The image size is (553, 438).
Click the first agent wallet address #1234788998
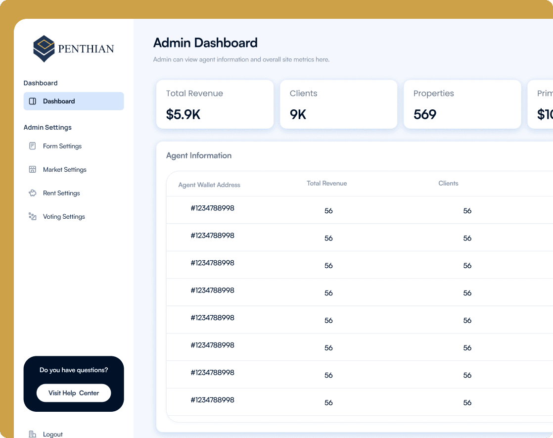pos(212,208)
